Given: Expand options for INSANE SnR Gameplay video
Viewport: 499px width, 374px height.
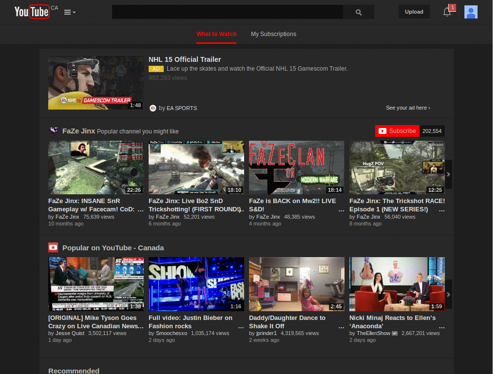Looking at the screenshot, I should (140, 210).
